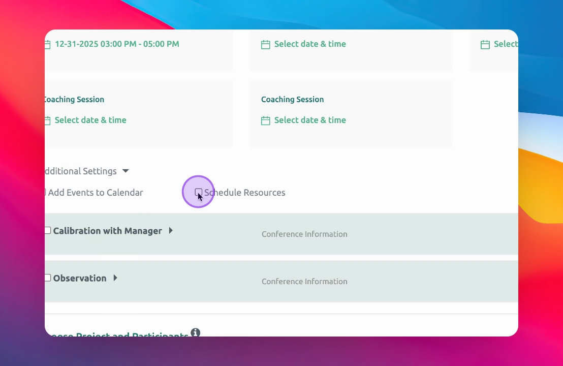Toggle the Add Events to Calendar checkbox

45,192
